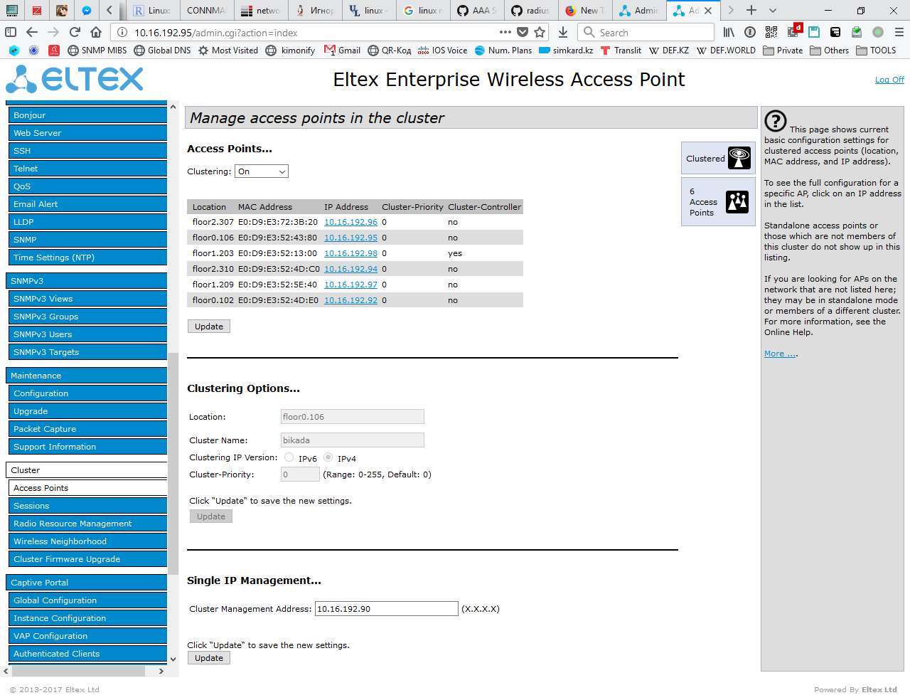Reload the page with the refresh icon
The width and height of the screenshot is (910, 700).
75,32
